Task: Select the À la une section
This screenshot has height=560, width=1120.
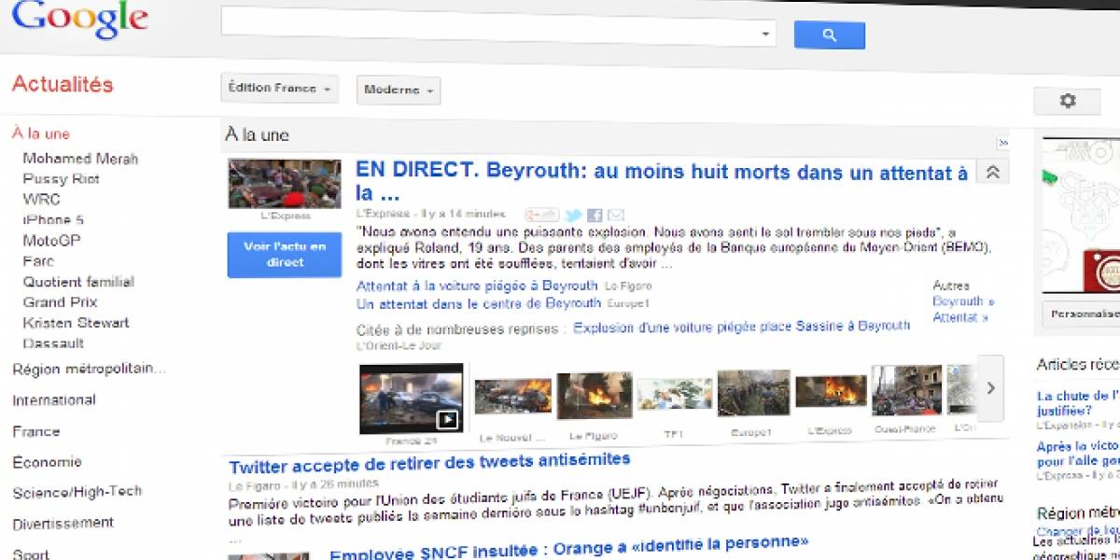Action: pyautogui.click(x=41, y=133)
